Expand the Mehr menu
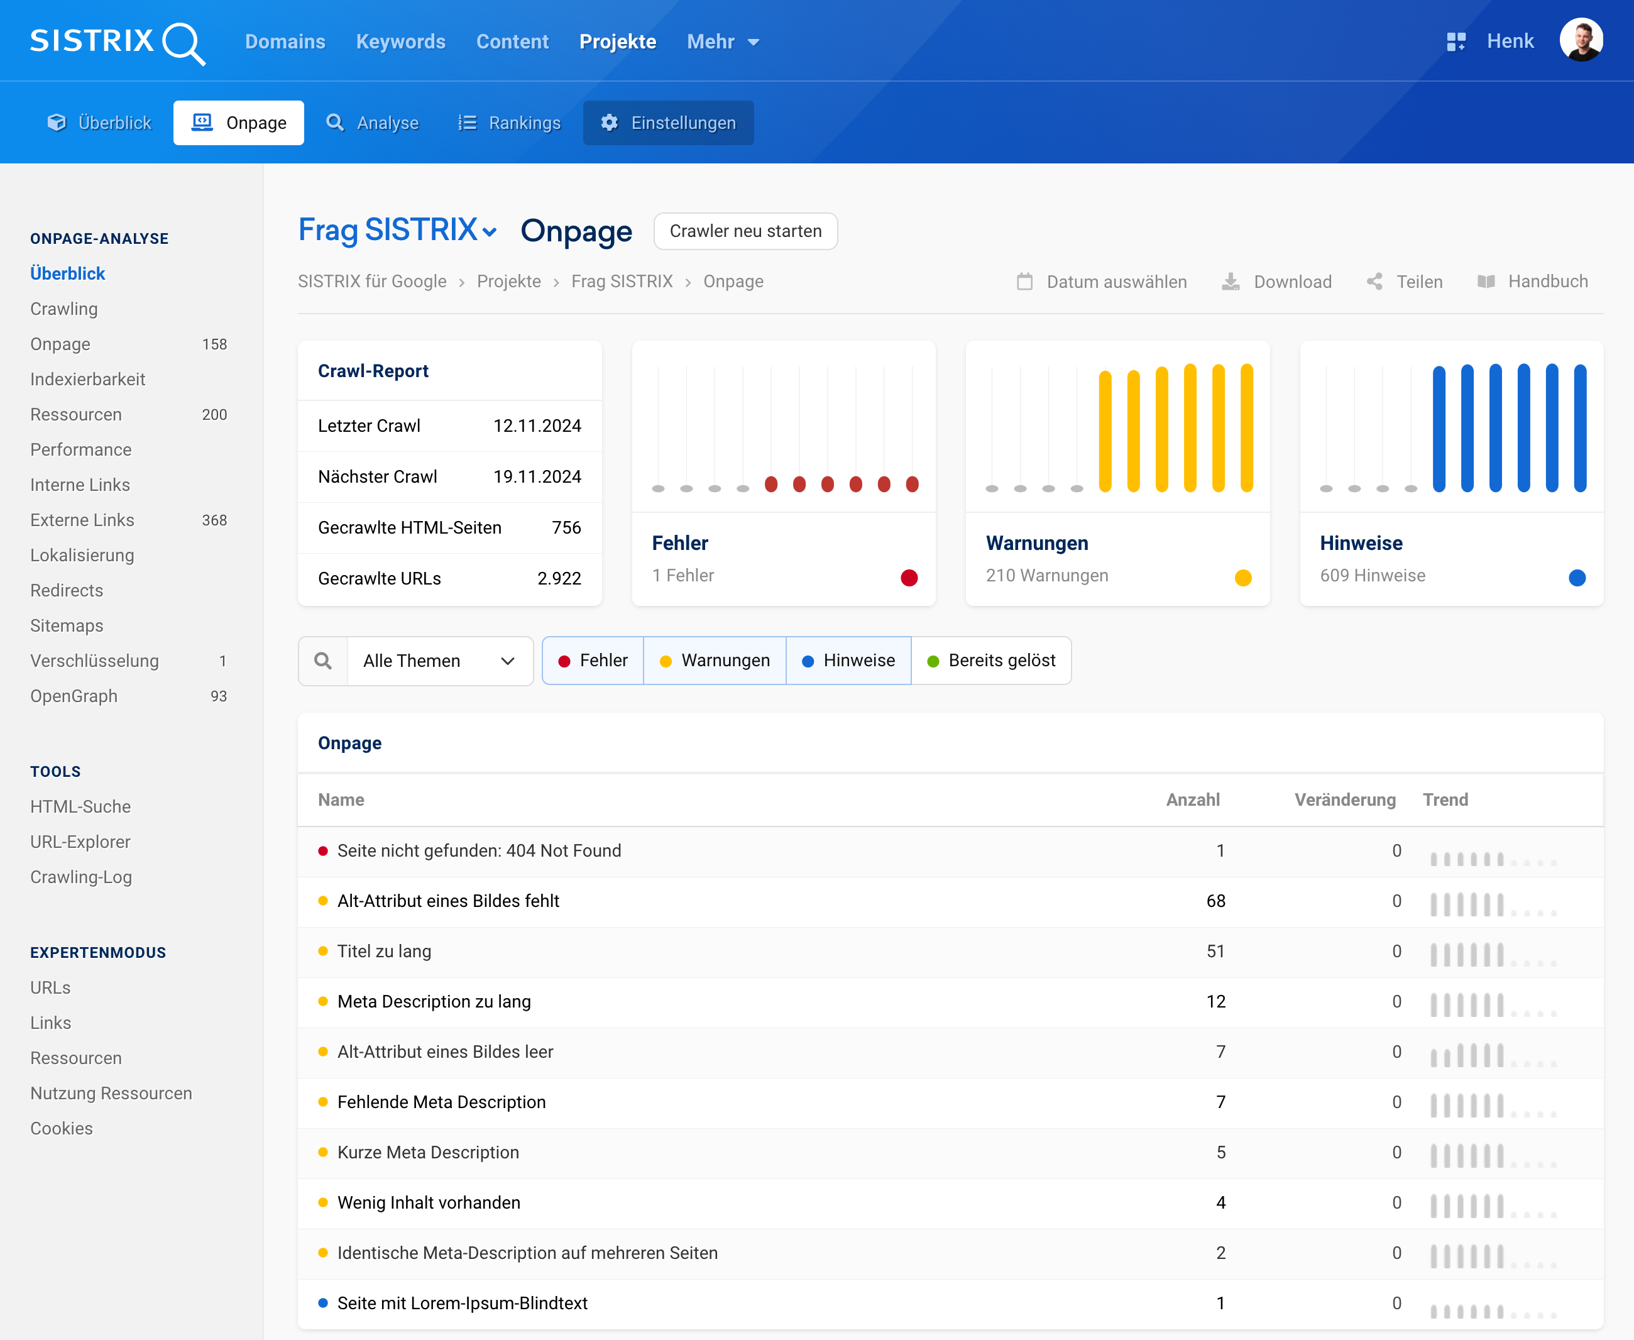The width and height of the screenshot is (1634, 1340). pyautogui.click(x=723, y=41)
